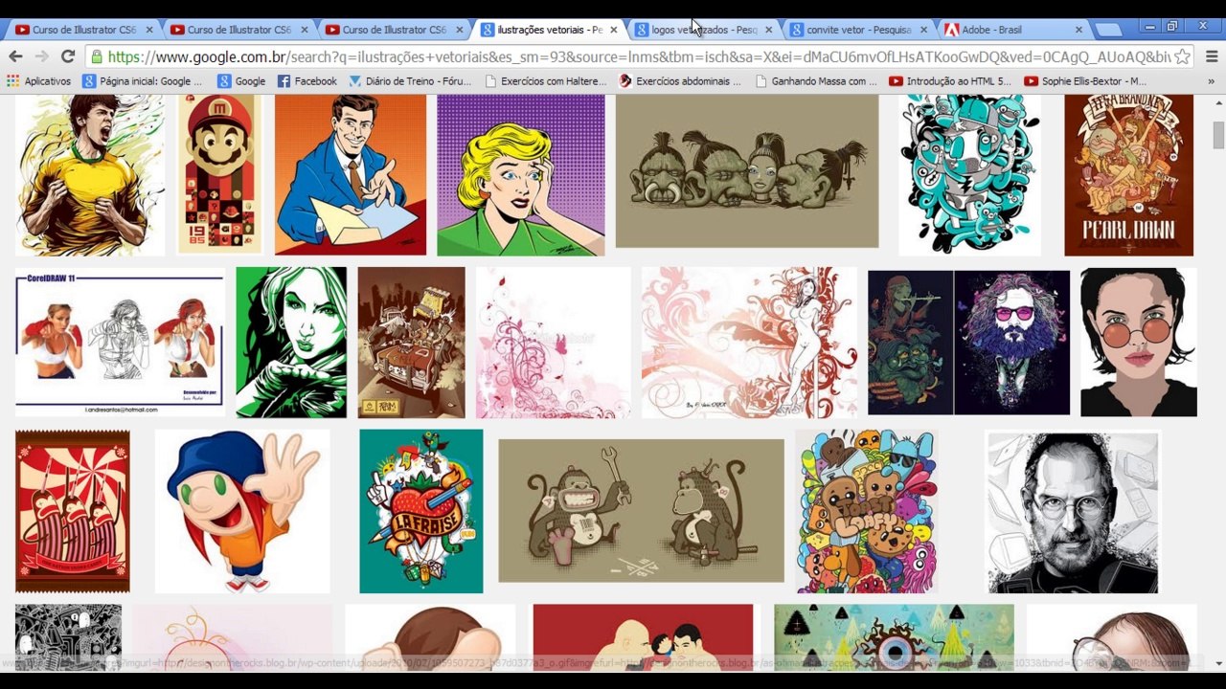The image size is (1226, 689).
Task: Open the plain 'Google' bookmark
Action: [x=241, y=81]
